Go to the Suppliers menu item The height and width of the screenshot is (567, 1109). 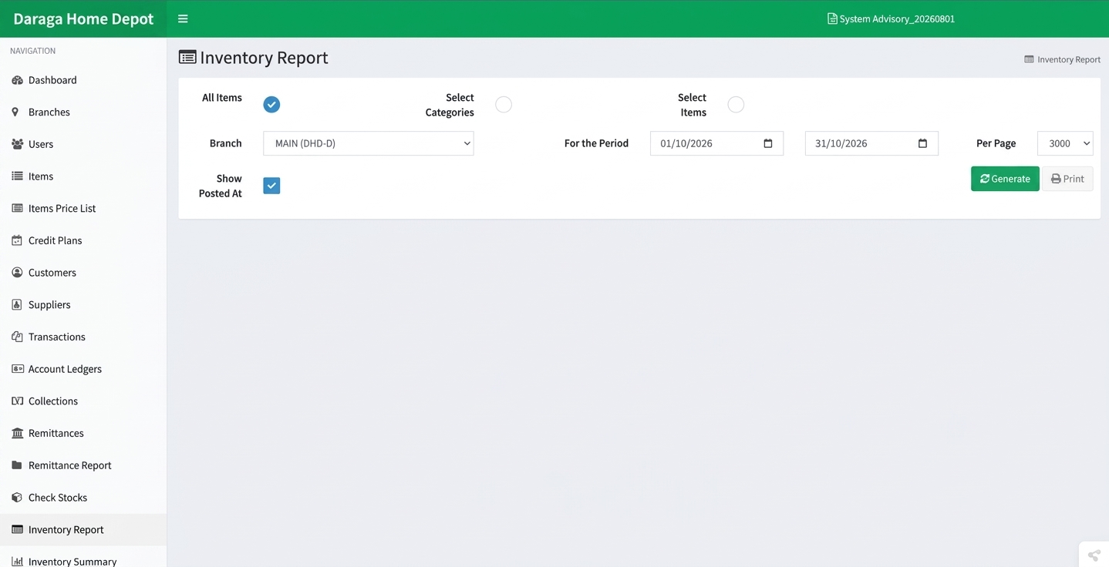[x=83, y=304]
